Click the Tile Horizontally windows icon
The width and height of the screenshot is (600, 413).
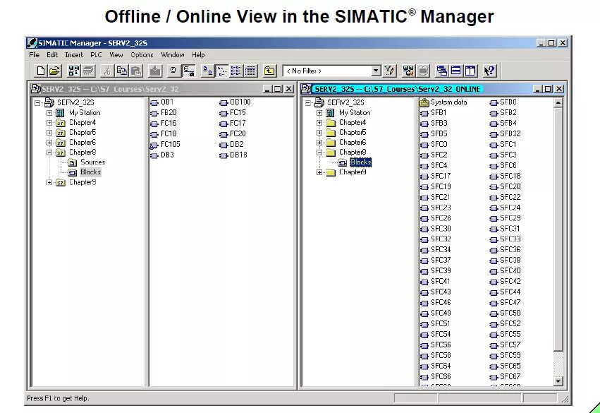(x=456, y=71)
